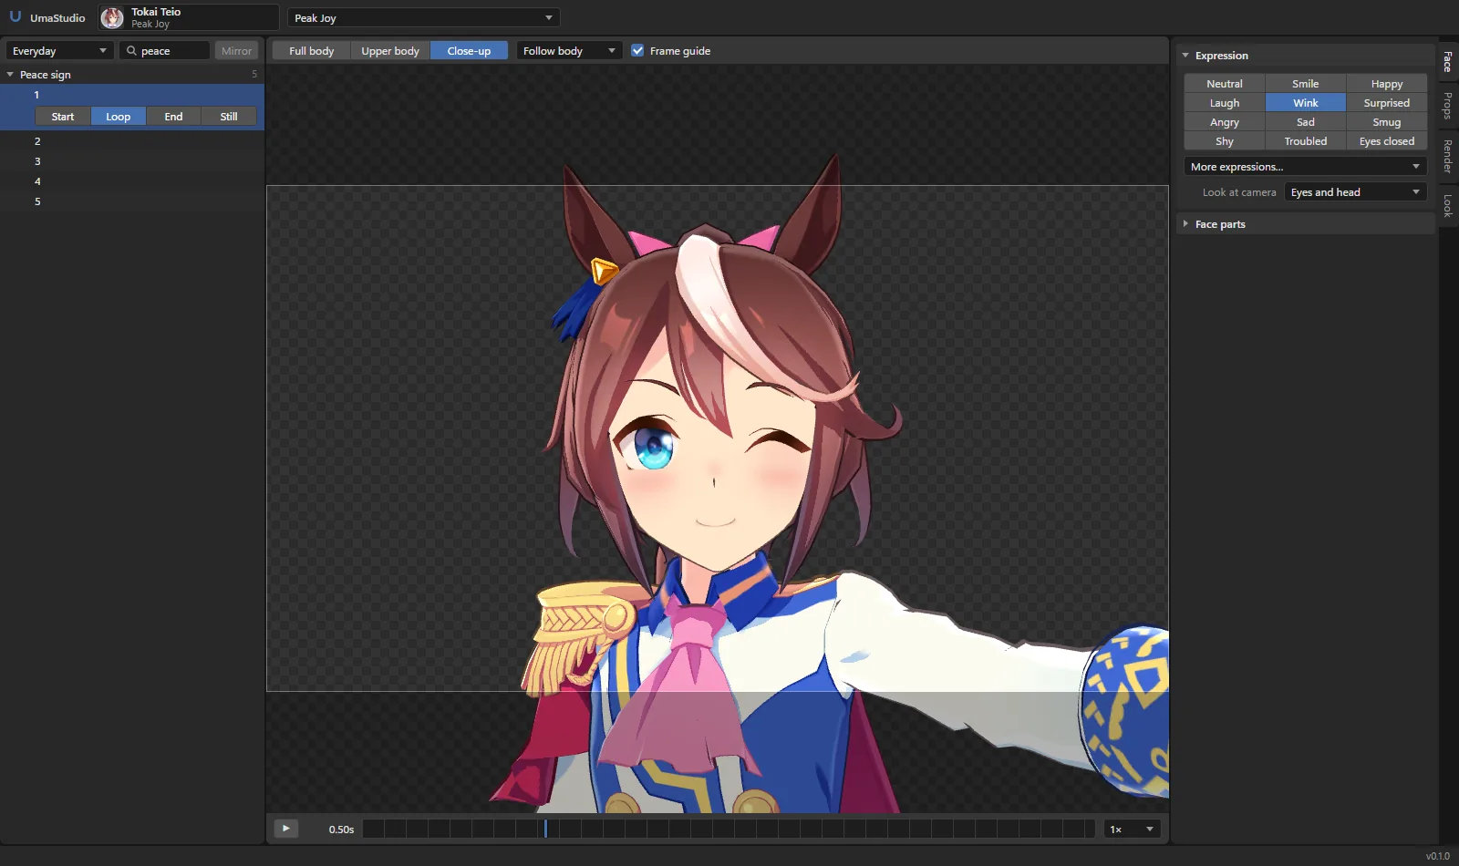The height and width of the screenshot is (866, 1459).
Task: Click the UmaStudio logo icon
Action: click(x=16, y=17)
